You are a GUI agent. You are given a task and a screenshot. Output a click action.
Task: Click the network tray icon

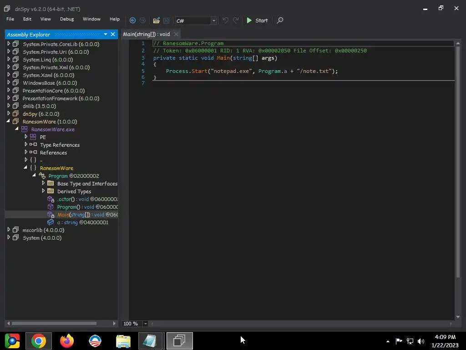coord(410,341)
